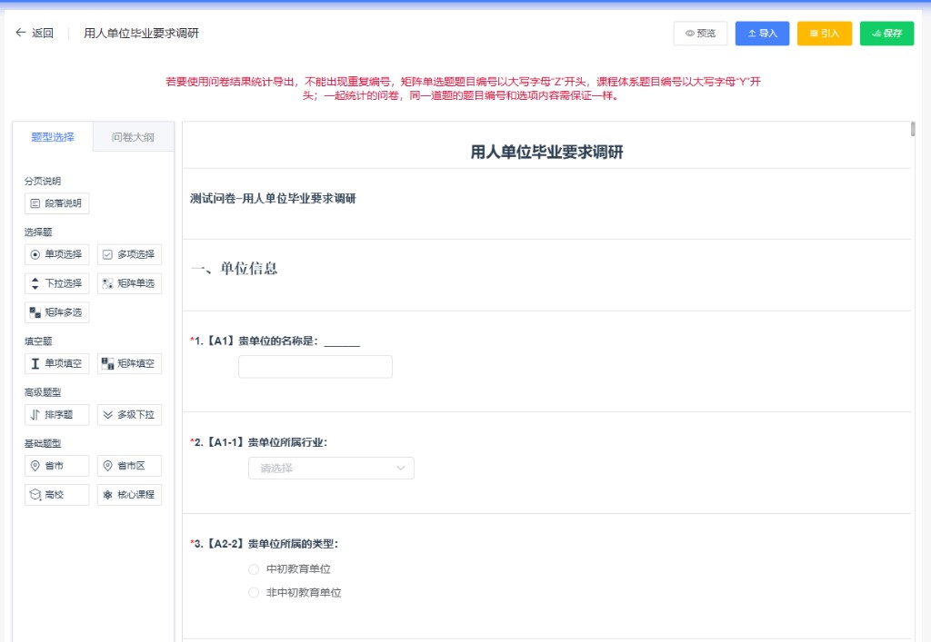Add a 矩阵填空 matrix fill-in question
931x642 pixels.
tap(129, 363)
